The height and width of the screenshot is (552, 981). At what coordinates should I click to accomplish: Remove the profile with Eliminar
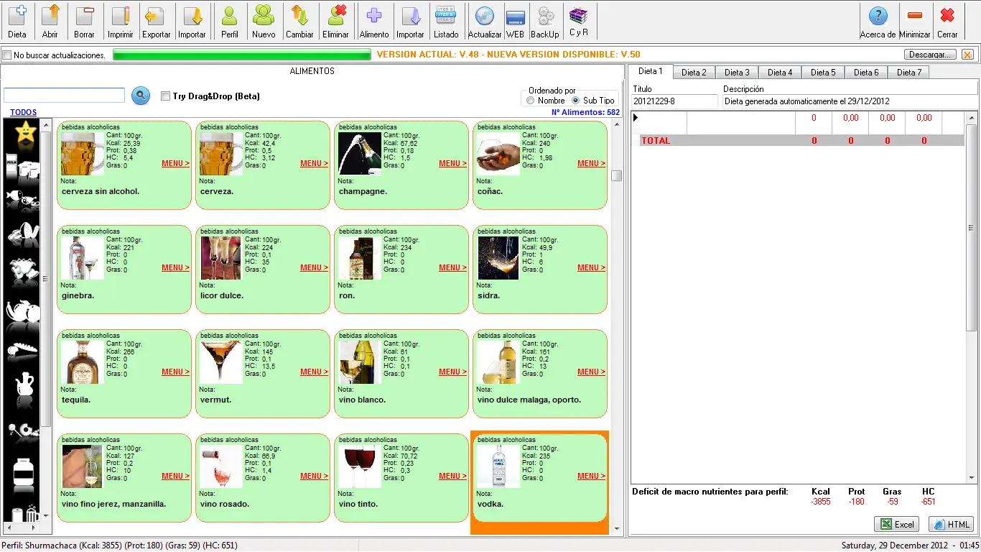pyautogui.click(x=335, y=22)
